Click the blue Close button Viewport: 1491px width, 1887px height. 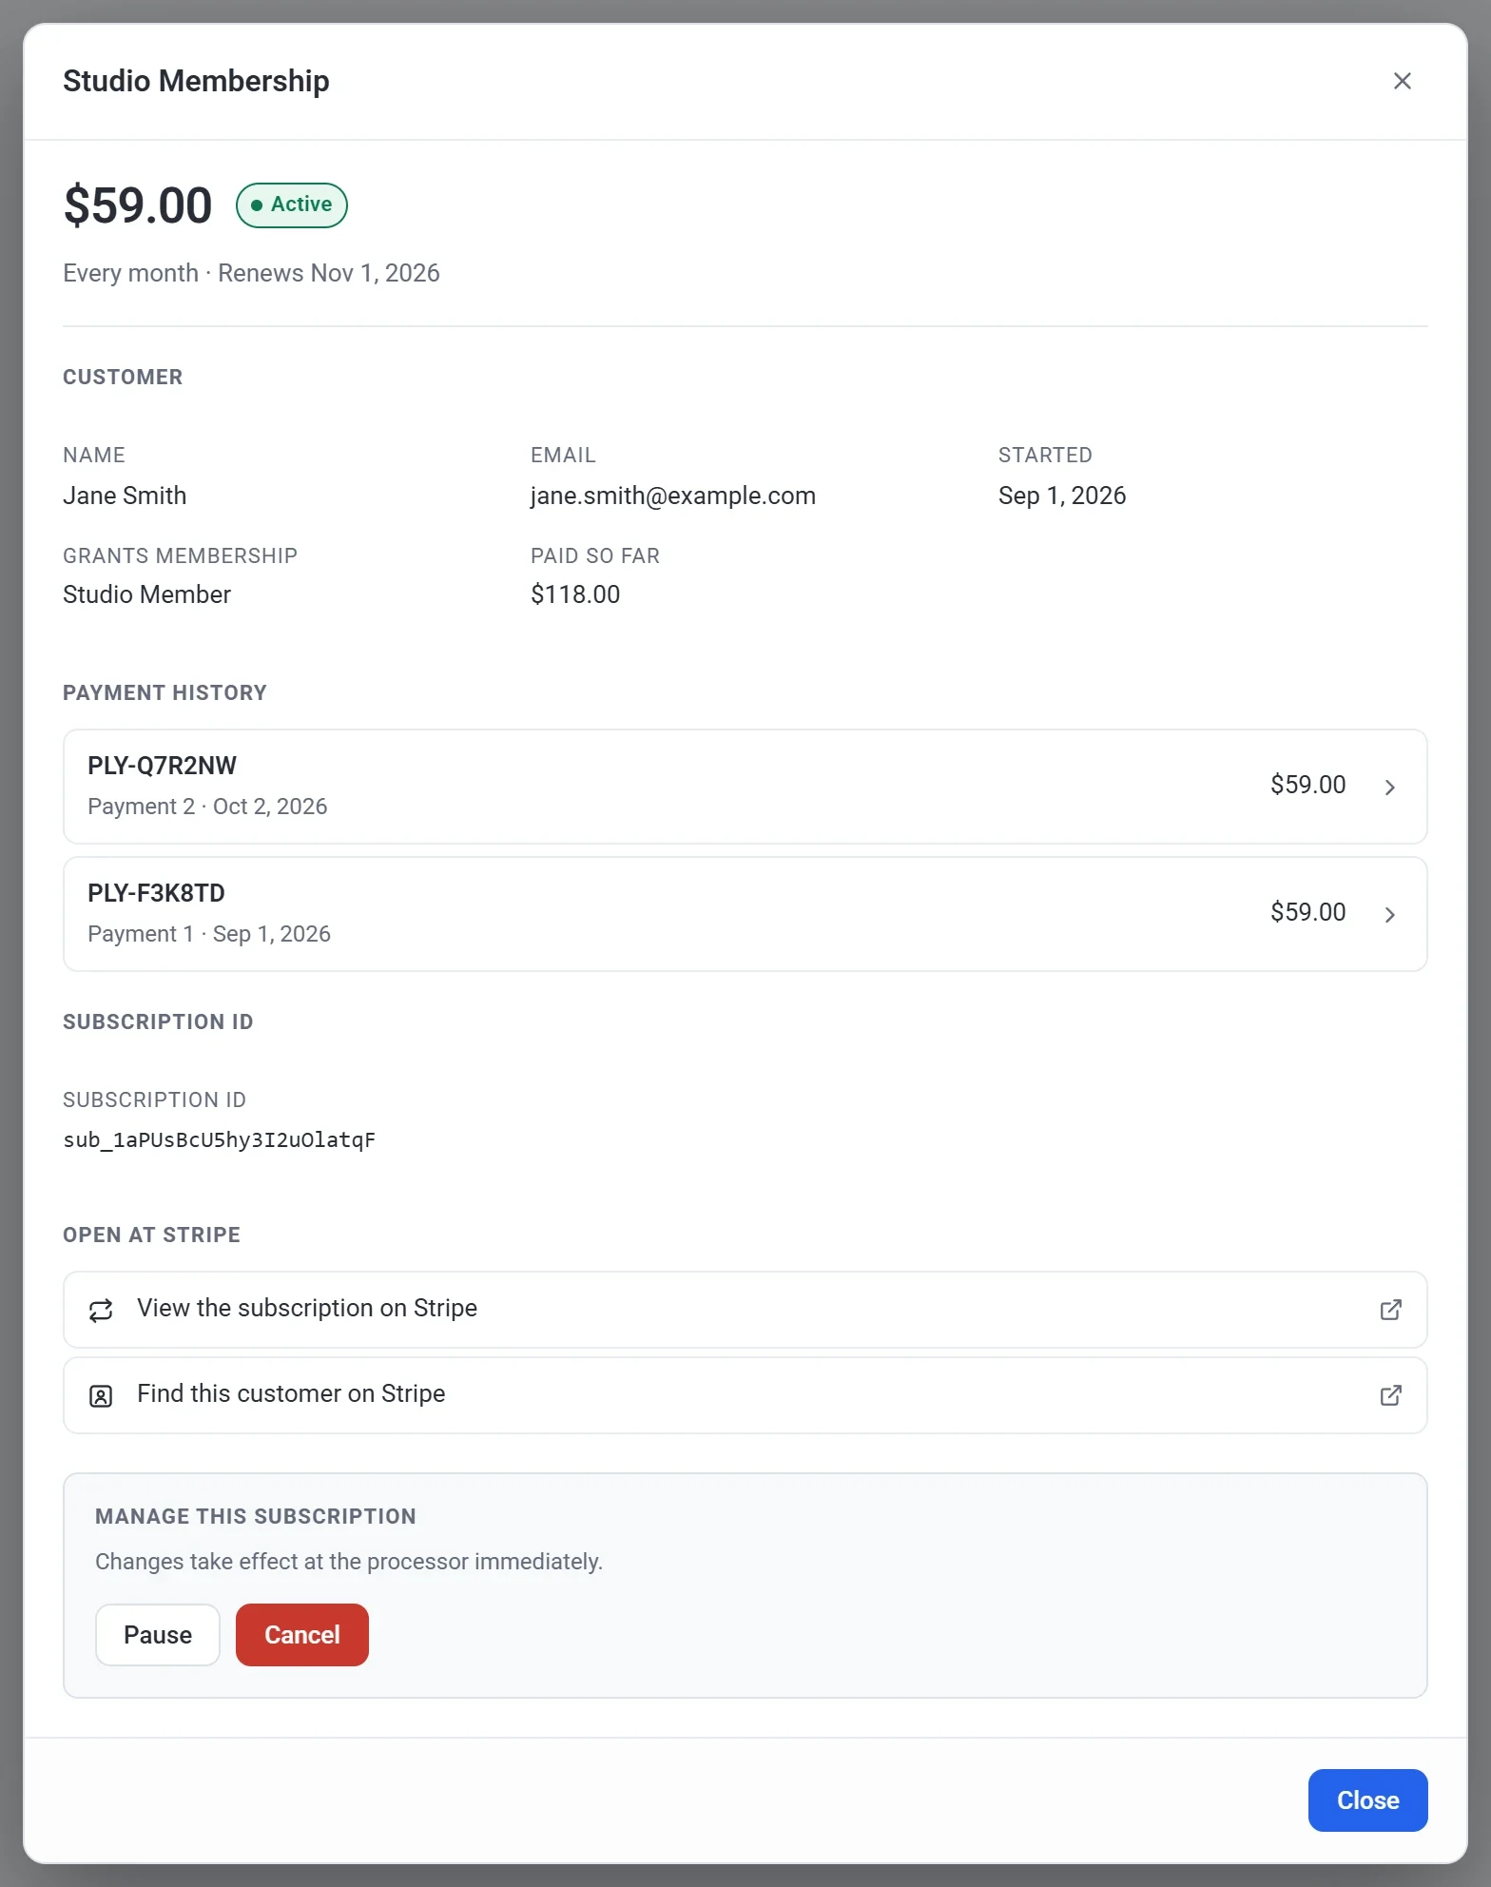(1367, 1800)
